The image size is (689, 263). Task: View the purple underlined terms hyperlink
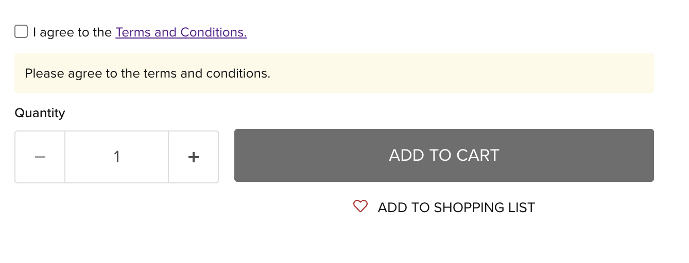coord(181,32)
